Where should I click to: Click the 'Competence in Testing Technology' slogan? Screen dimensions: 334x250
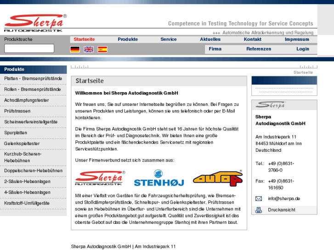[x=240, y=23]
